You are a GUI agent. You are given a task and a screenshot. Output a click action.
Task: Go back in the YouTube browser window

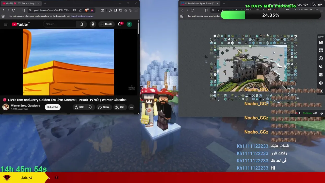[x=3, y=10]
